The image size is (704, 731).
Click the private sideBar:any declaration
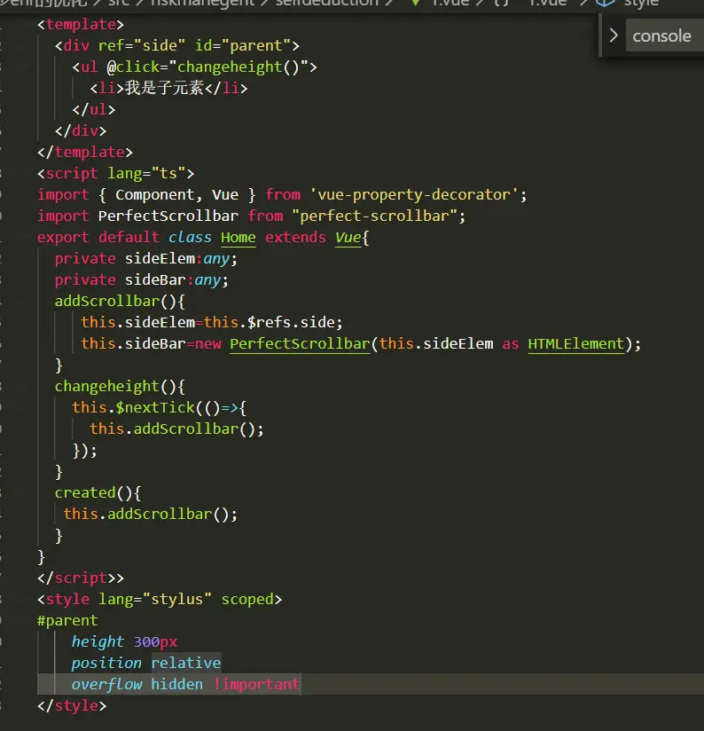(x=142, y=280)
